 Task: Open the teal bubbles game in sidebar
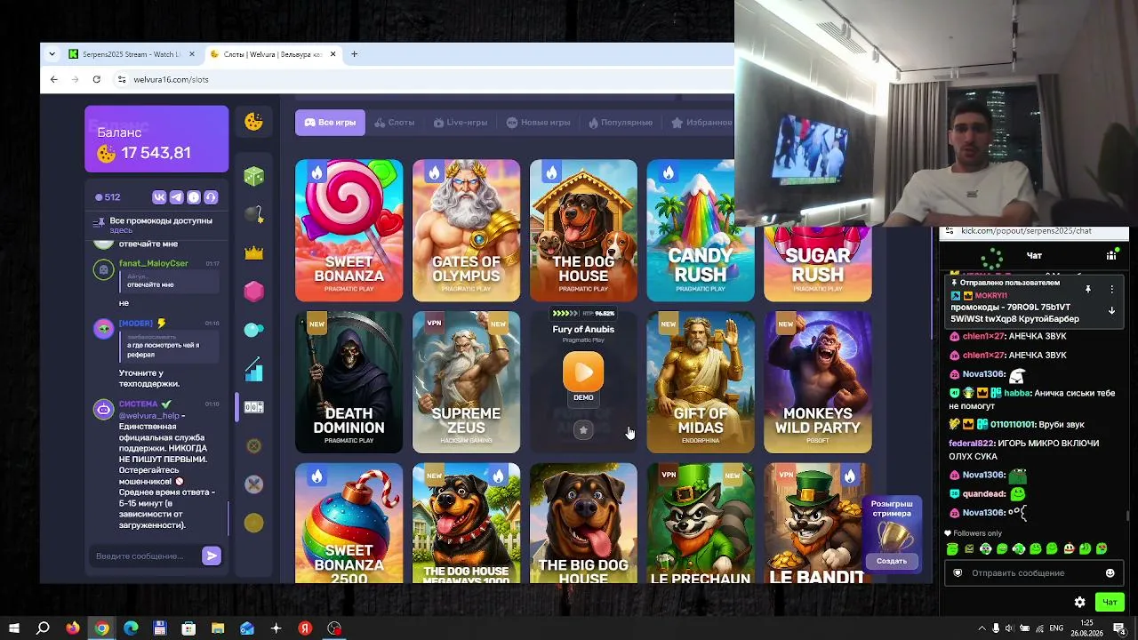(x=254, y=330)
